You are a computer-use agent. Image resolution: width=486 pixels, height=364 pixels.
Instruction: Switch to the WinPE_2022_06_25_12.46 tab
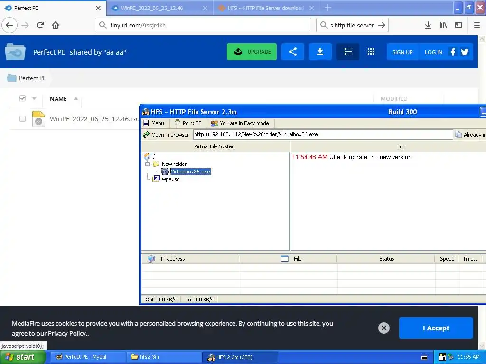[x=160, y=8]
